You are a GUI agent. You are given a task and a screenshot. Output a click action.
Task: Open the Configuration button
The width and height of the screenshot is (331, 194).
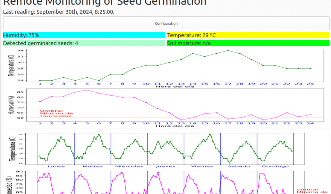(166, 24)
